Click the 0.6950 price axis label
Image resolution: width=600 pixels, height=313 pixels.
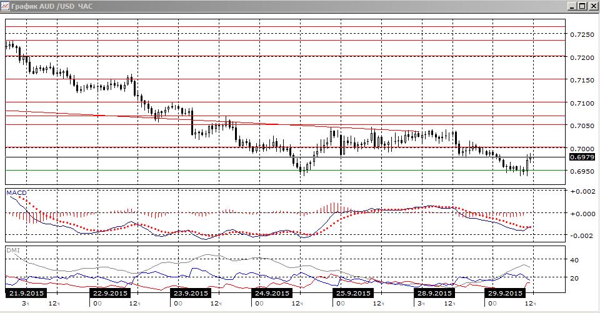click(x=582, y=171)
